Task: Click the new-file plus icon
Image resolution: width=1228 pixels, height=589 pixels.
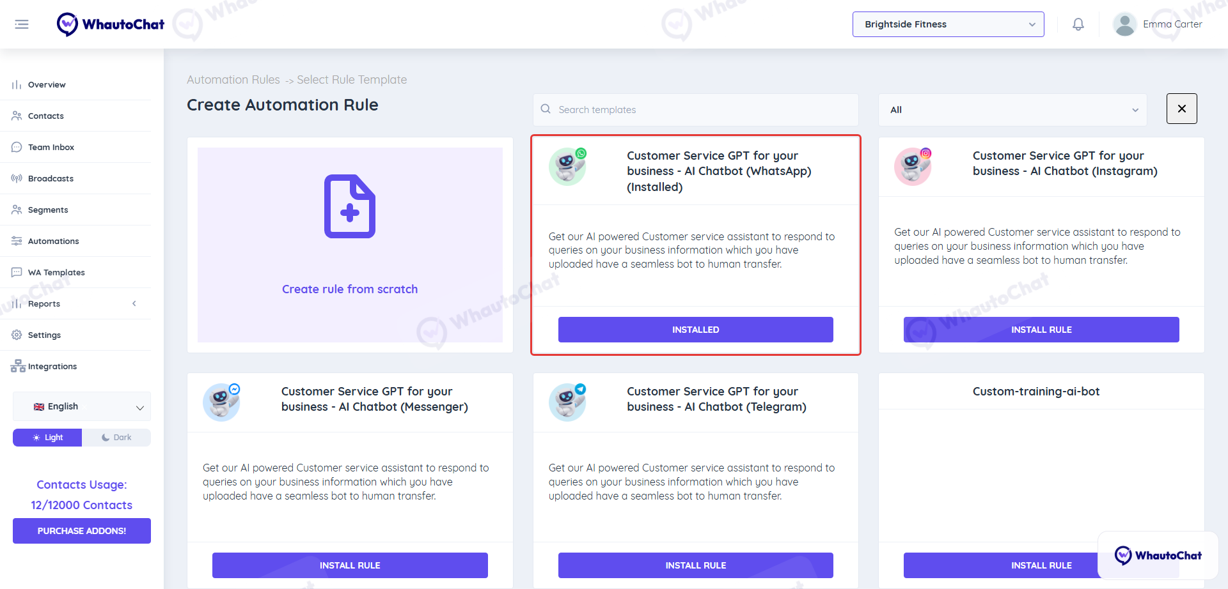Action: (350, 206)
